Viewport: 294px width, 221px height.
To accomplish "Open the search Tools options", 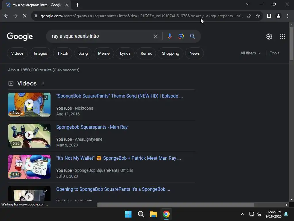I will [x=274, y=53].
